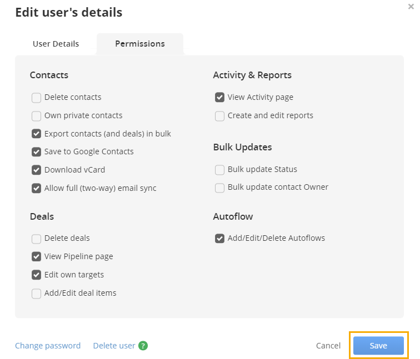Uncheck Export contacts (and deals) in bulk

(36, 134)
